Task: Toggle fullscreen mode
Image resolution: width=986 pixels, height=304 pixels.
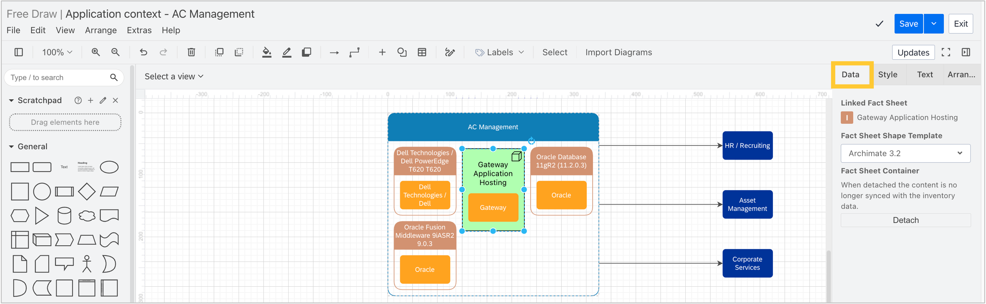Action: [x=946, y=52]
